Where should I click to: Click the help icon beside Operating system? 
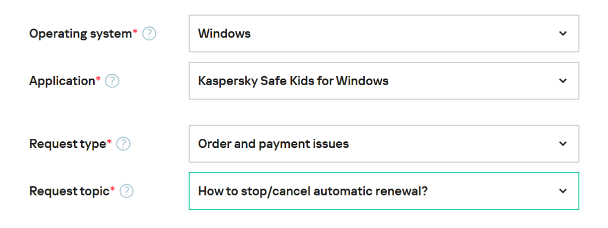coord(149,34)
